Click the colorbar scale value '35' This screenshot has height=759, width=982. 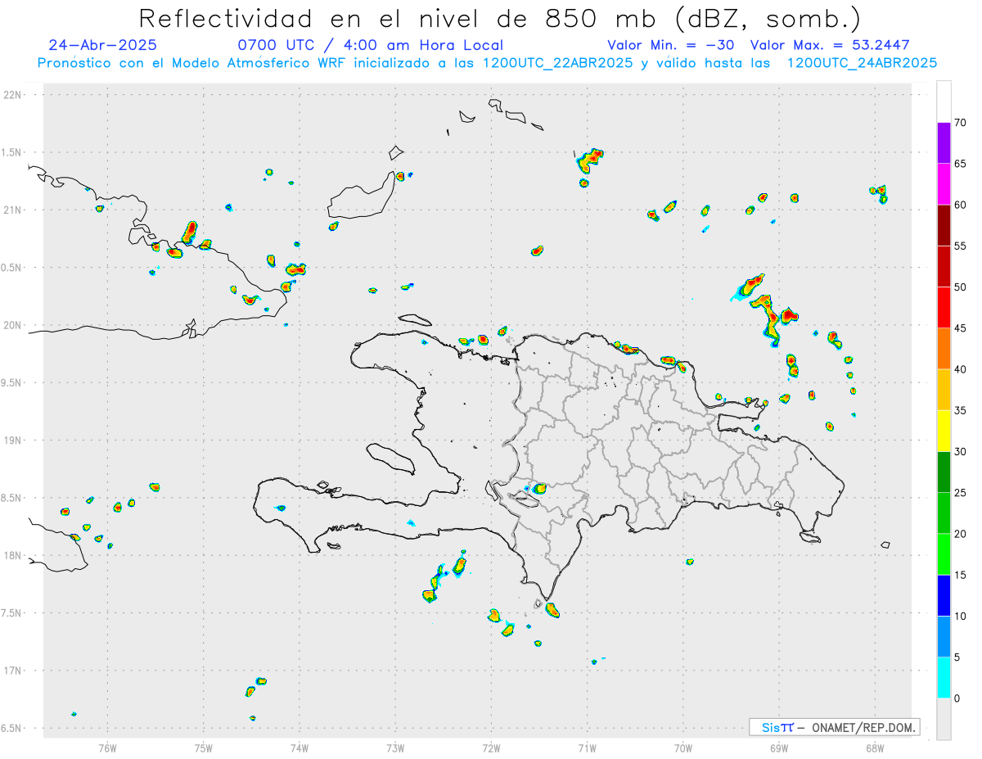click(961, 410)
